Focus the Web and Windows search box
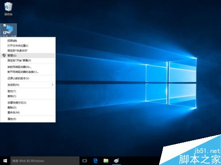The width and height of the screenshot is (221, 165). click(45, 161)
